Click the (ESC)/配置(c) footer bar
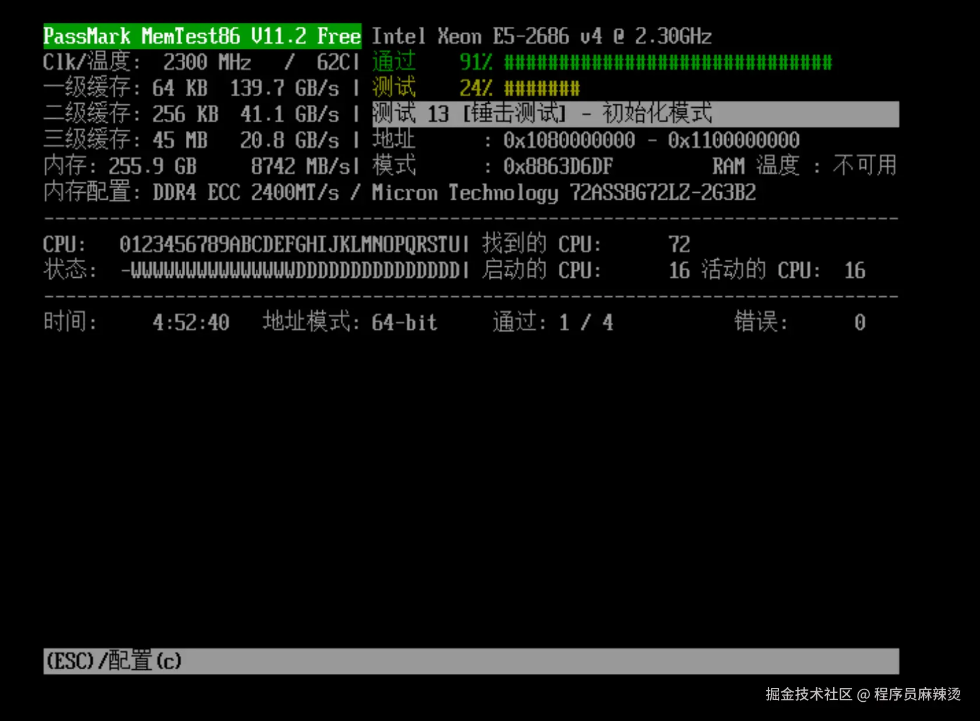The image size is (980, 721). (x=471, y=661)
